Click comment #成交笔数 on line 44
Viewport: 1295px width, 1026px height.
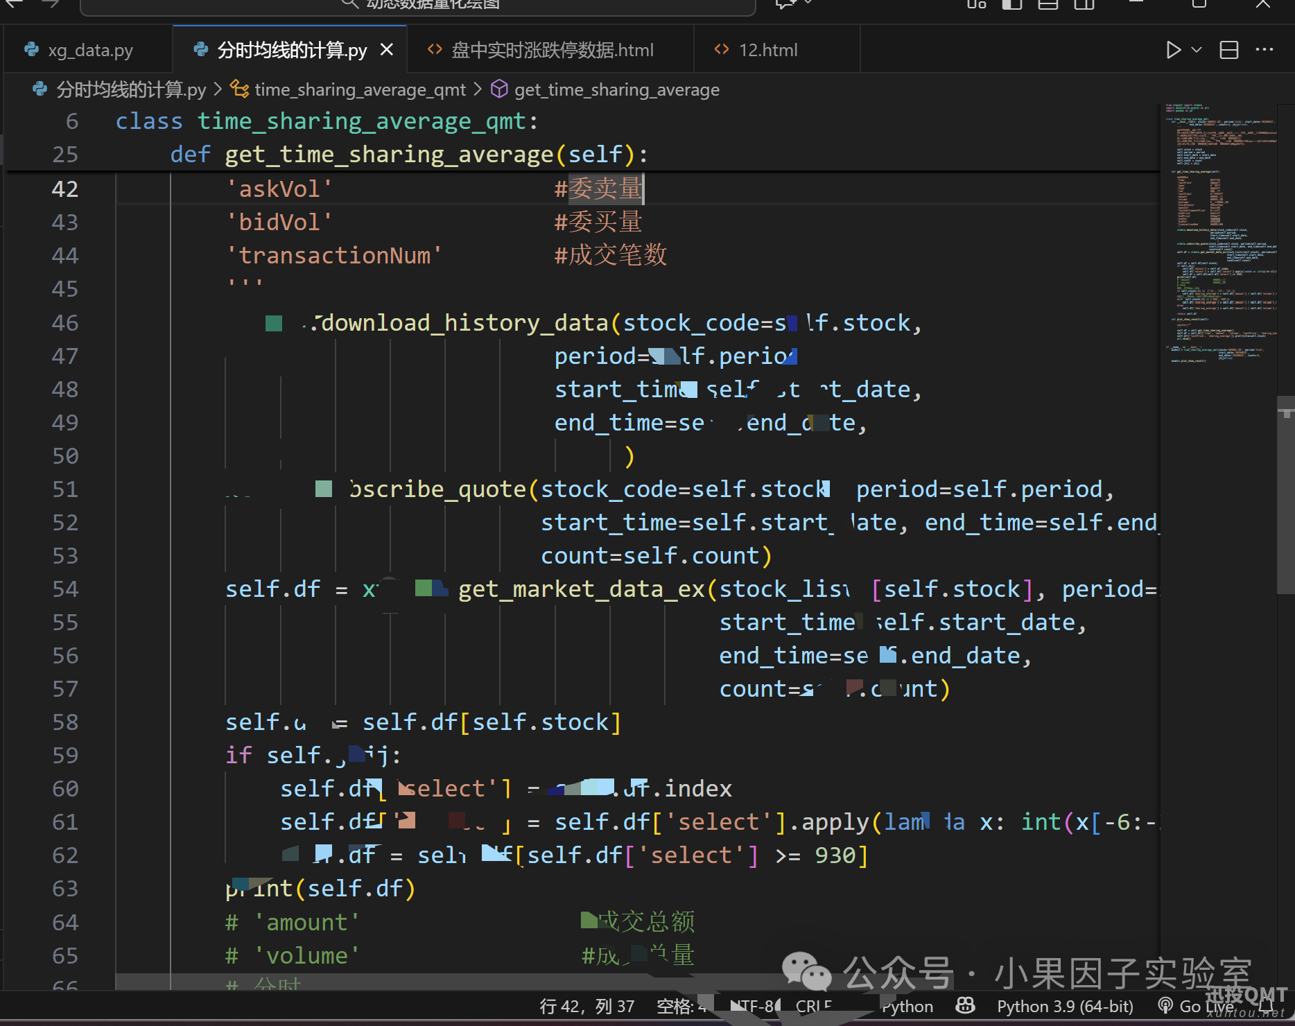pos(611,255)
